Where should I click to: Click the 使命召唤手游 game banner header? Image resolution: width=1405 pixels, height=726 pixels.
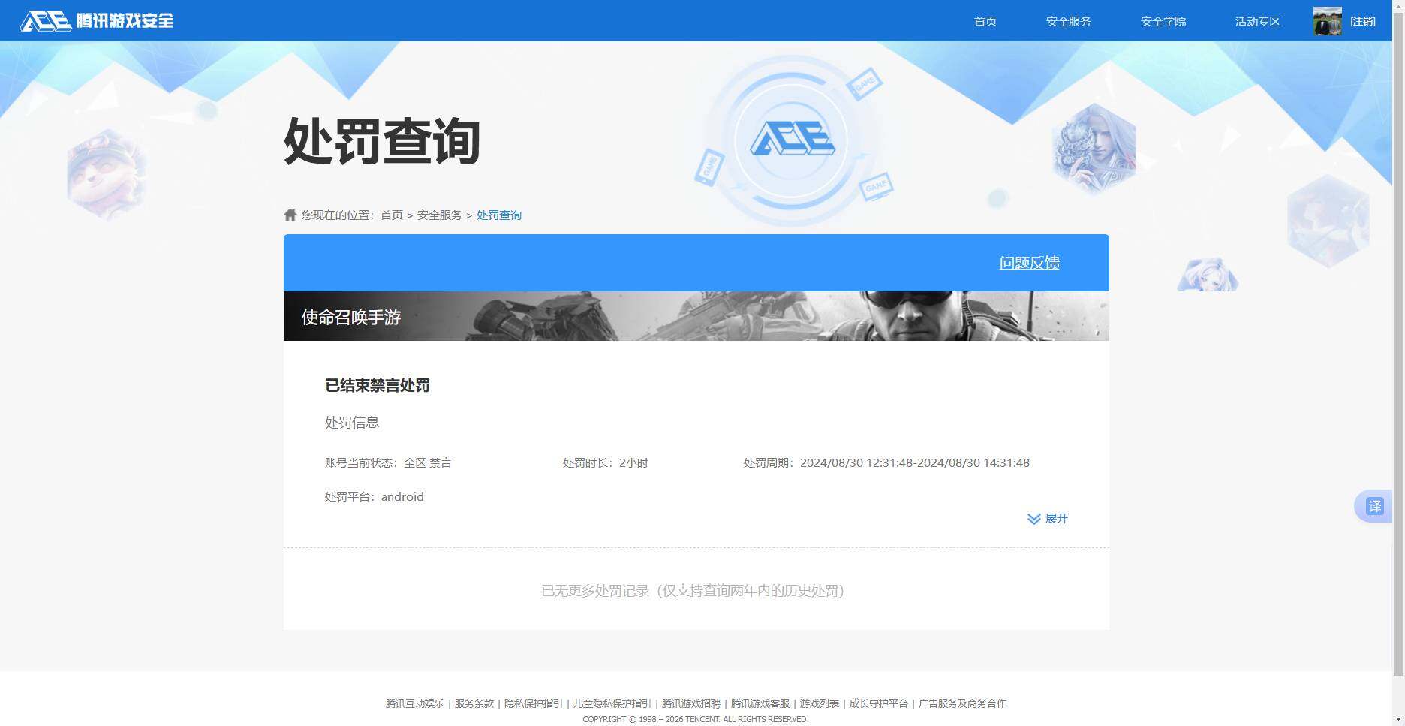(x=350, y=317)
